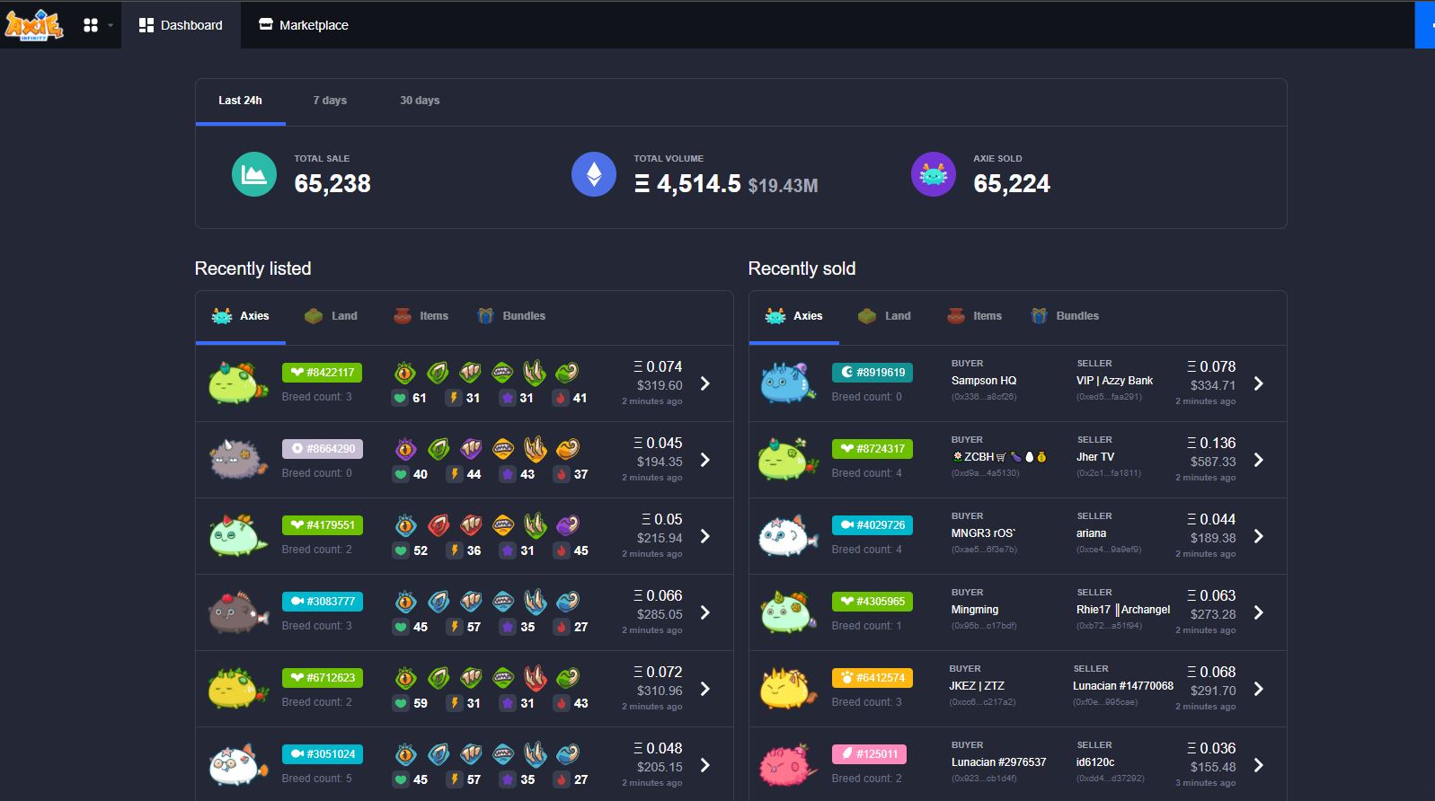Open sold Axie #8724317 badge
The width and height of the screenshot is (1435, 801).
click(x=872, y=449)
